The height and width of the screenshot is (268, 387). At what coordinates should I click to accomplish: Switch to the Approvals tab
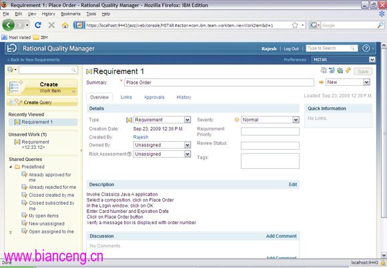click(154, 97)
